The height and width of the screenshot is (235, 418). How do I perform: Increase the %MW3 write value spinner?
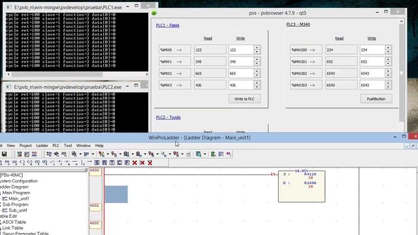click(x=257, y=83)
